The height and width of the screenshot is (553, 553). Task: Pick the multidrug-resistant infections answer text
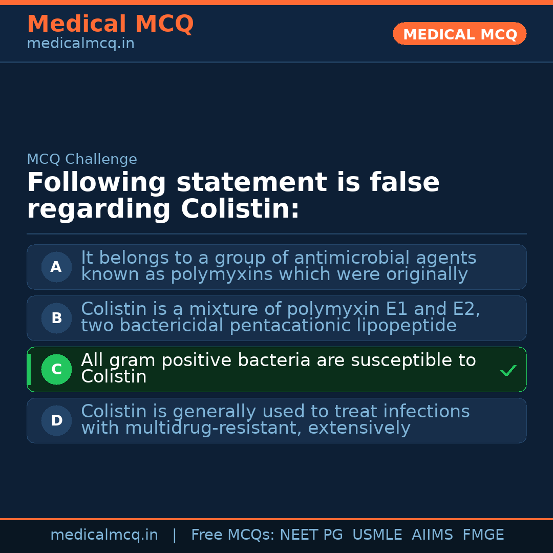[x=275, y=420]
